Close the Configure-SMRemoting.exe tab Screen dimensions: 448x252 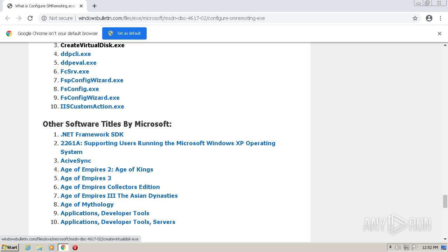(81, 6)
